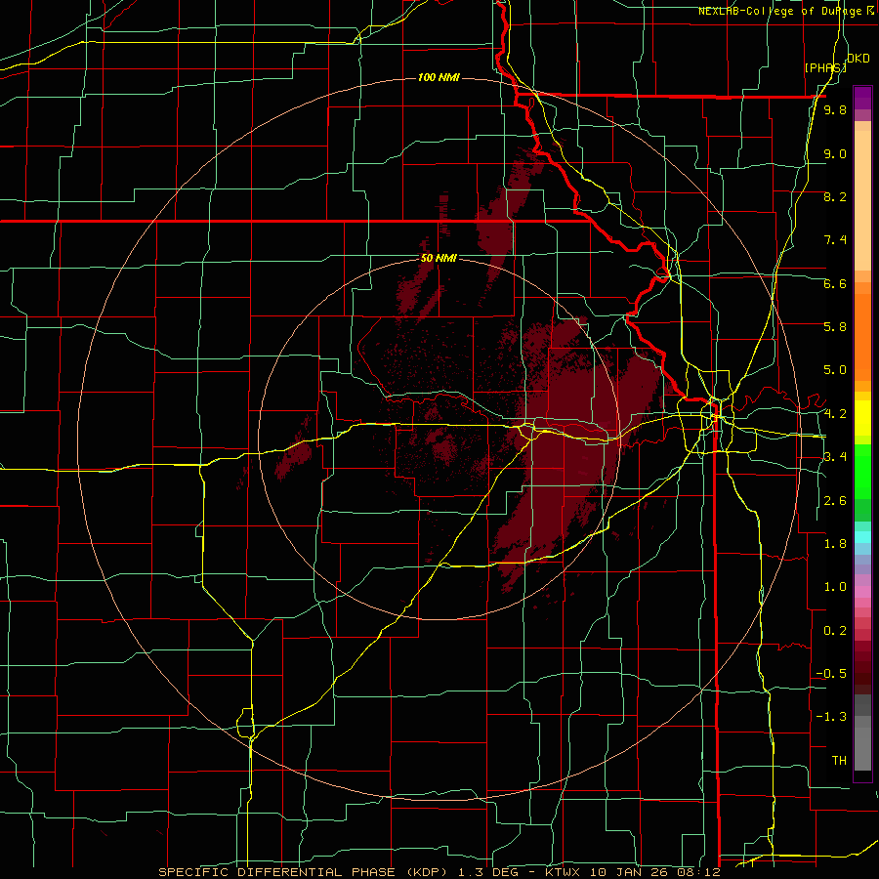Click the 8.2 value on the scale

pyautogui.click(x=835, y=196)
